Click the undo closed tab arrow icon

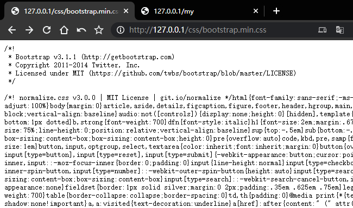(x=81, y=30)
